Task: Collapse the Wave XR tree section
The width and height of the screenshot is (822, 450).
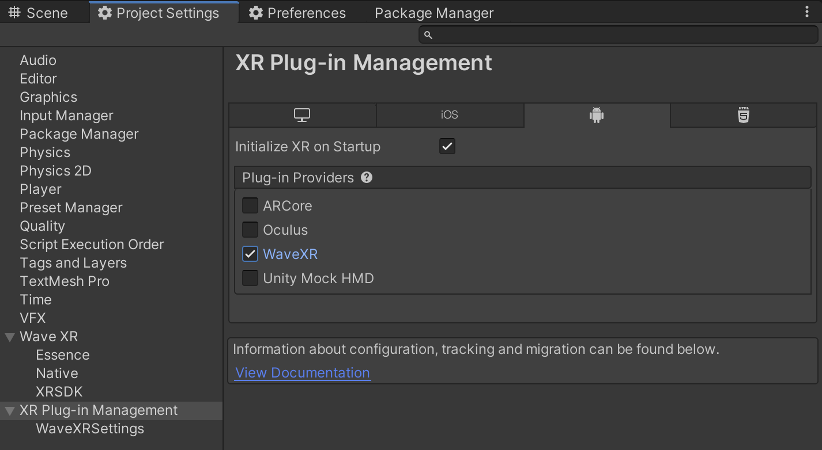Action: pos(9,337)
